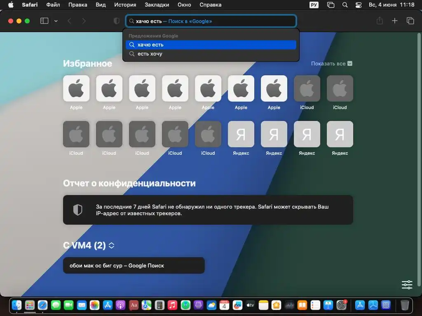The height and width of the screenshot is (316, 422).
Task: Click the «Показать все» link
Action: (328, 64)
